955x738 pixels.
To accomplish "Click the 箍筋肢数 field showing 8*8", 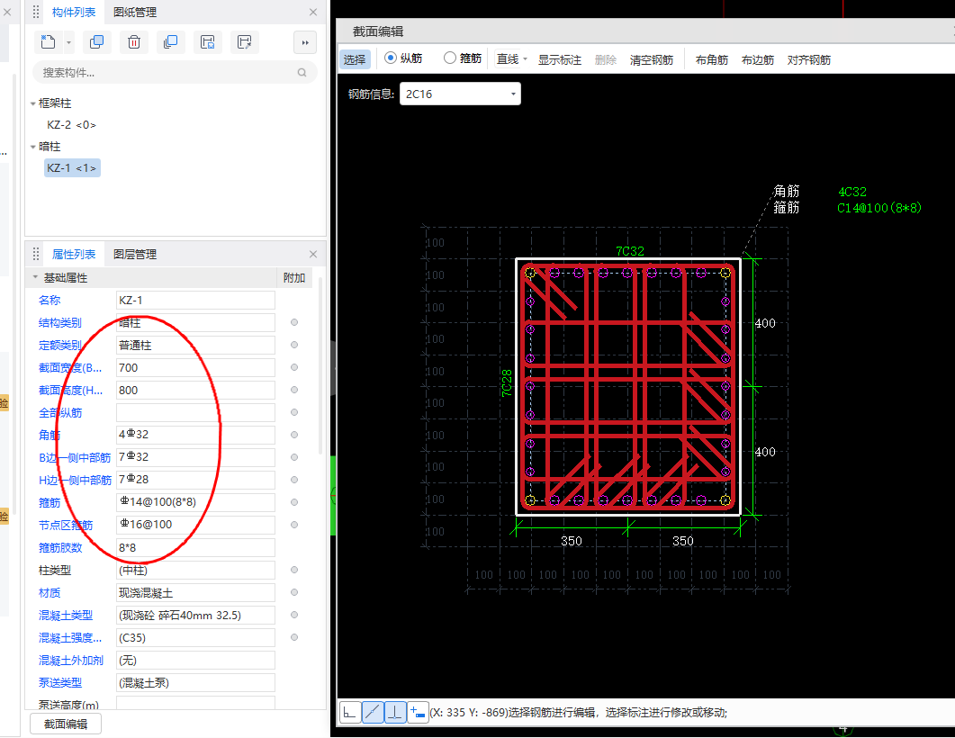I will pos(195,547).
